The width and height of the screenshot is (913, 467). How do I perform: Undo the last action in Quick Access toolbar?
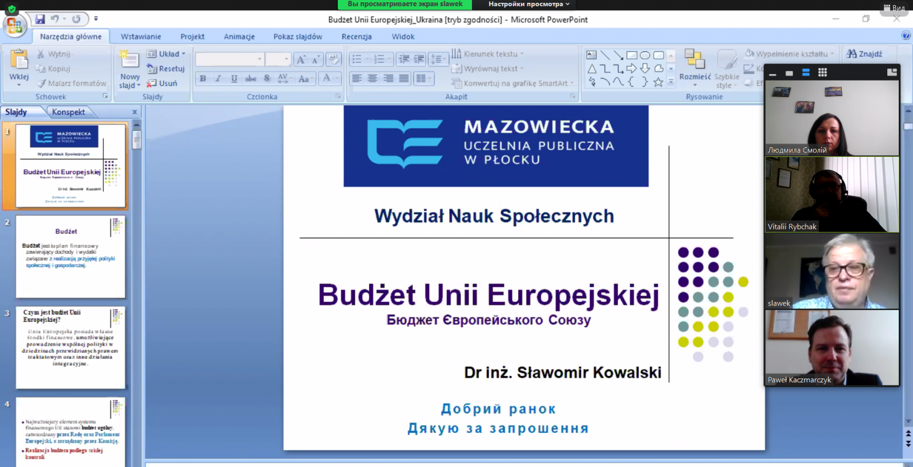[55, 19]
